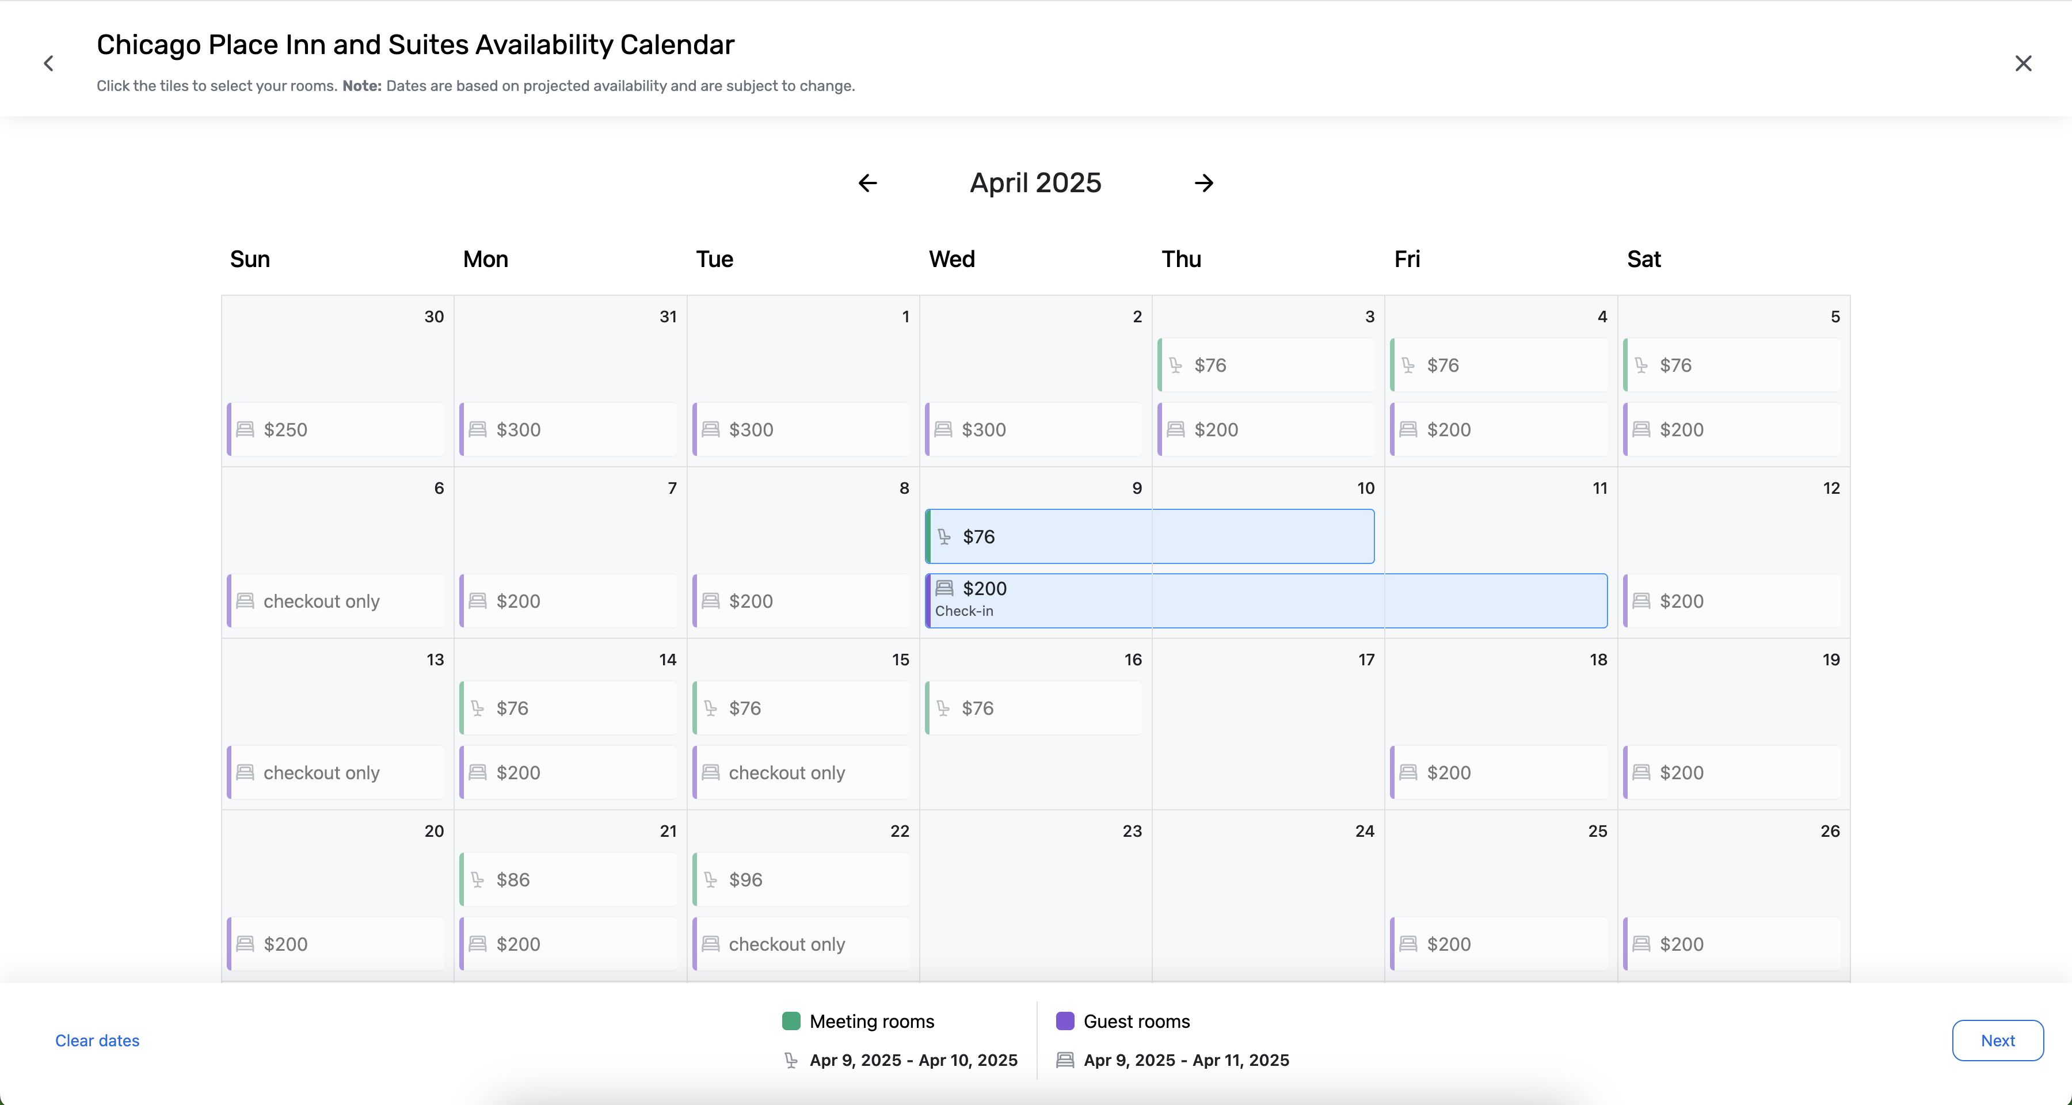Click Clear dates link
The image size is (2072, 1105).
[97, 1041]
